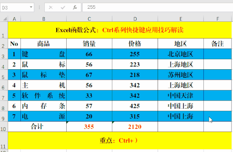
Task: Select column F header
Action: 218,19
